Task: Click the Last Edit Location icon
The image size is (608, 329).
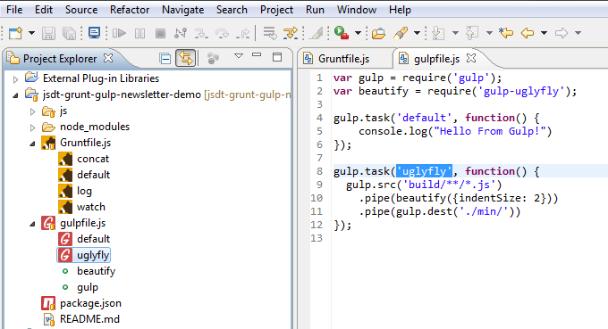Action: [506, 33]
